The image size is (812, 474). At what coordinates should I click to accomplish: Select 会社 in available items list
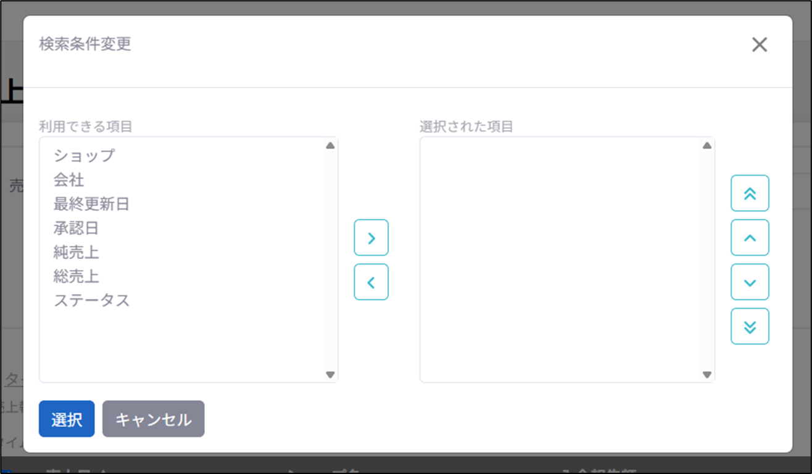pyautogui.click(x=68, y=180)
